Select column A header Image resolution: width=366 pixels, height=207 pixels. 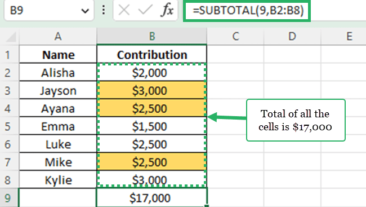(58, 36)
